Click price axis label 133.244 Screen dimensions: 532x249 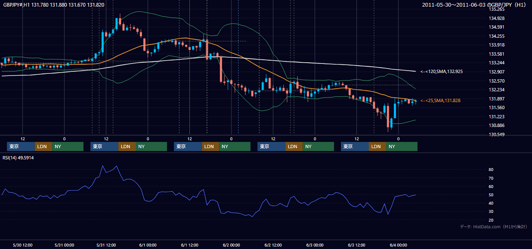point(496,63)
